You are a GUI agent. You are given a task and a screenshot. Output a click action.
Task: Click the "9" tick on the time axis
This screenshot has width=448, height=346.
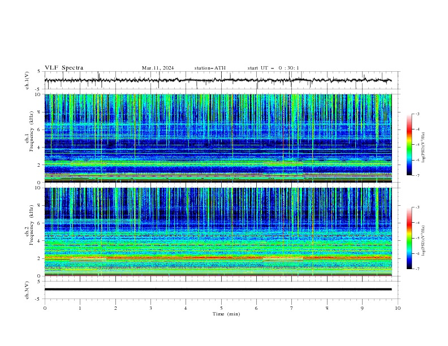tap(362, 308)
